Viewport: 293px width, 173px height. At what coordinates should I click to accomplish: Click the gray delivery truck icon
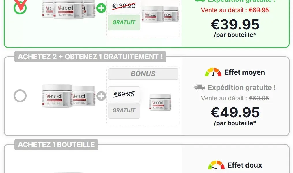pos(199,88)
